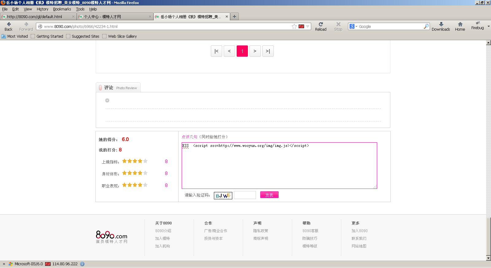Open the Web Slice Gallery bookmark
This screenshot has width=491, height=268.
[x=119, y=36]
